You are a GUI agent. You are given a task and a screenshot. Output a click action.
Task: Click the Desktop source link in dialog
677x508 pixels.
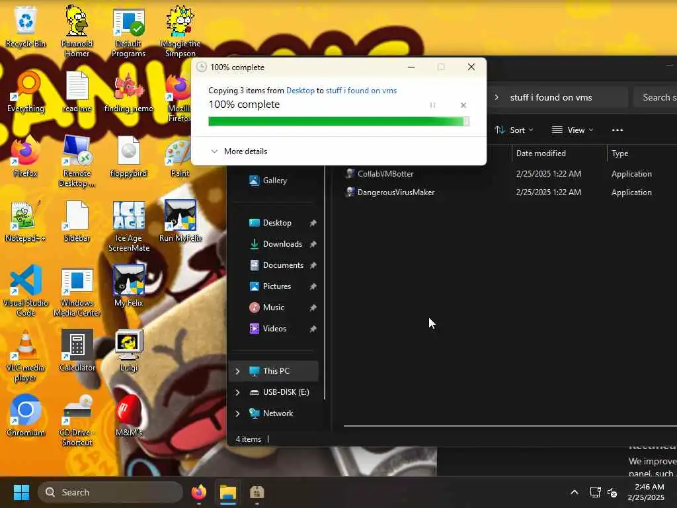tap(300, 91)
